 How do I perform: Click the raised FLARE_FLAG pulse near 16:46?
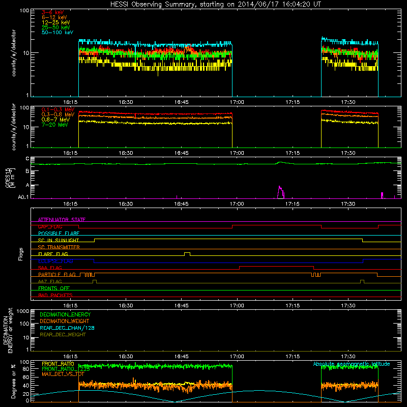[187, 254]
